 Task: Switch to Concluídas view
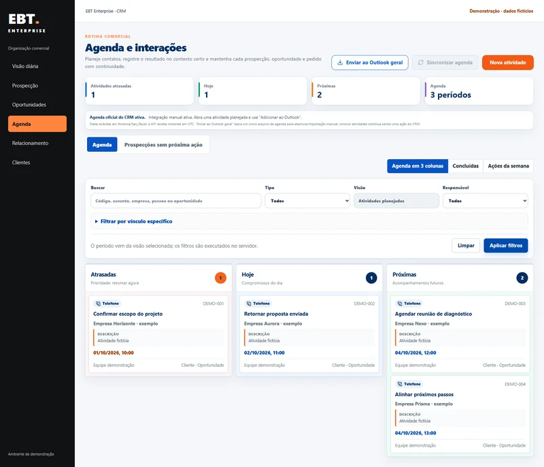tap(466, 166)
